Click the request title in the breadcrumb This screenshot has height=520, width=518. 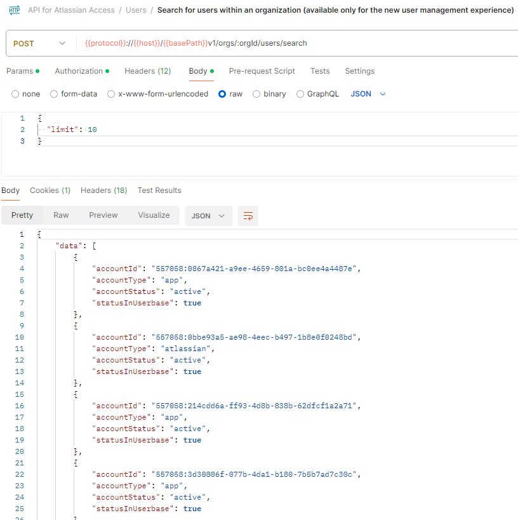(336, 10)
